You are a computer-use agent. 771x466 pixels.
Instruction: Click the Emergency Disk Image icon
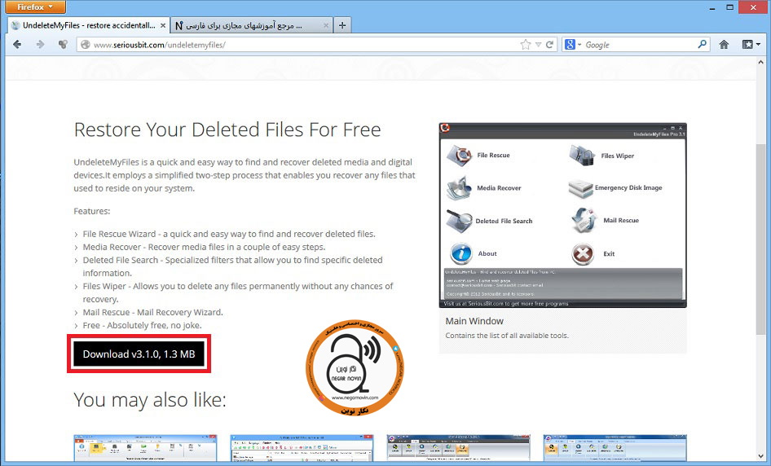click(x=580, y=188)
